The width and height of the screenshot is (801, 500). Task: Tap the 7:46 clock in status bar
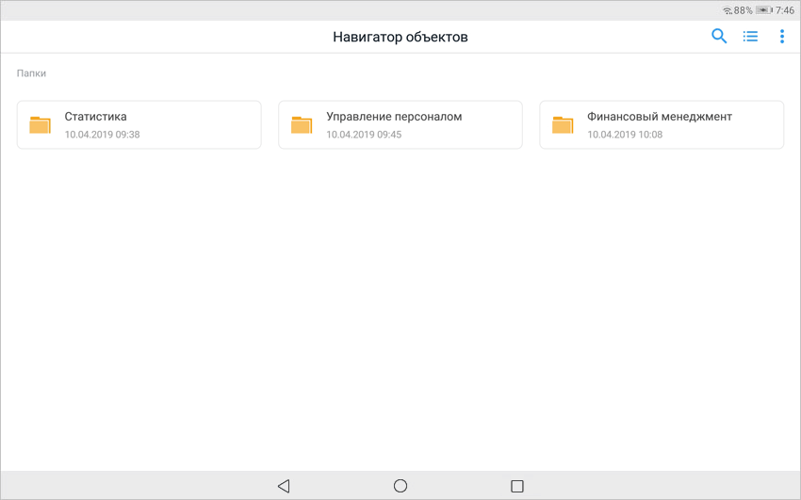coord(785,10)
